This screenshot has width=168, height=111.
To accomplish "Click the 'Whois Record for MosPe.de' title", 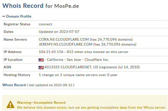I will pyautogui.click(x=41, y=6).
